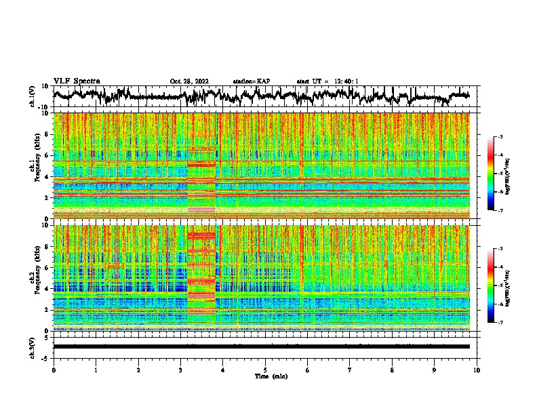
Task: Click the "VLF Spectra" plot title
Action: (x=77, y=81)
